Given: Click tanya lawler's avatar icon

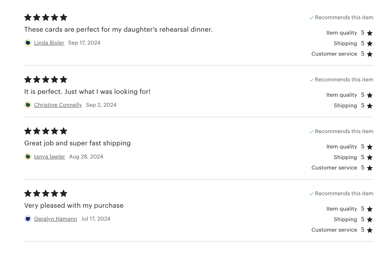Looking at the screenshot, I should pyautogui.click(x=28, y=157).
